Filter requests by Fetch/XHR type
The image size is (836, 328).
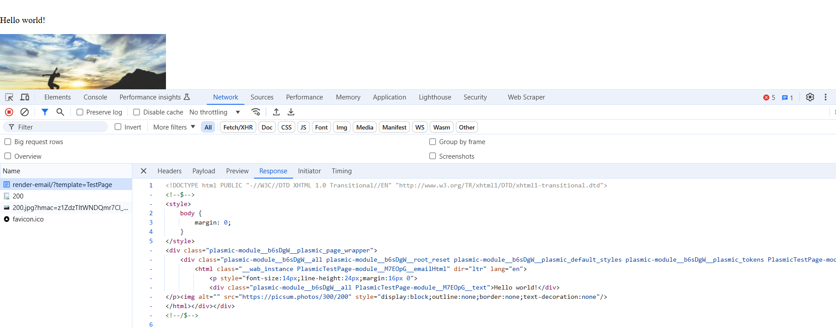(x=238, y=127)
